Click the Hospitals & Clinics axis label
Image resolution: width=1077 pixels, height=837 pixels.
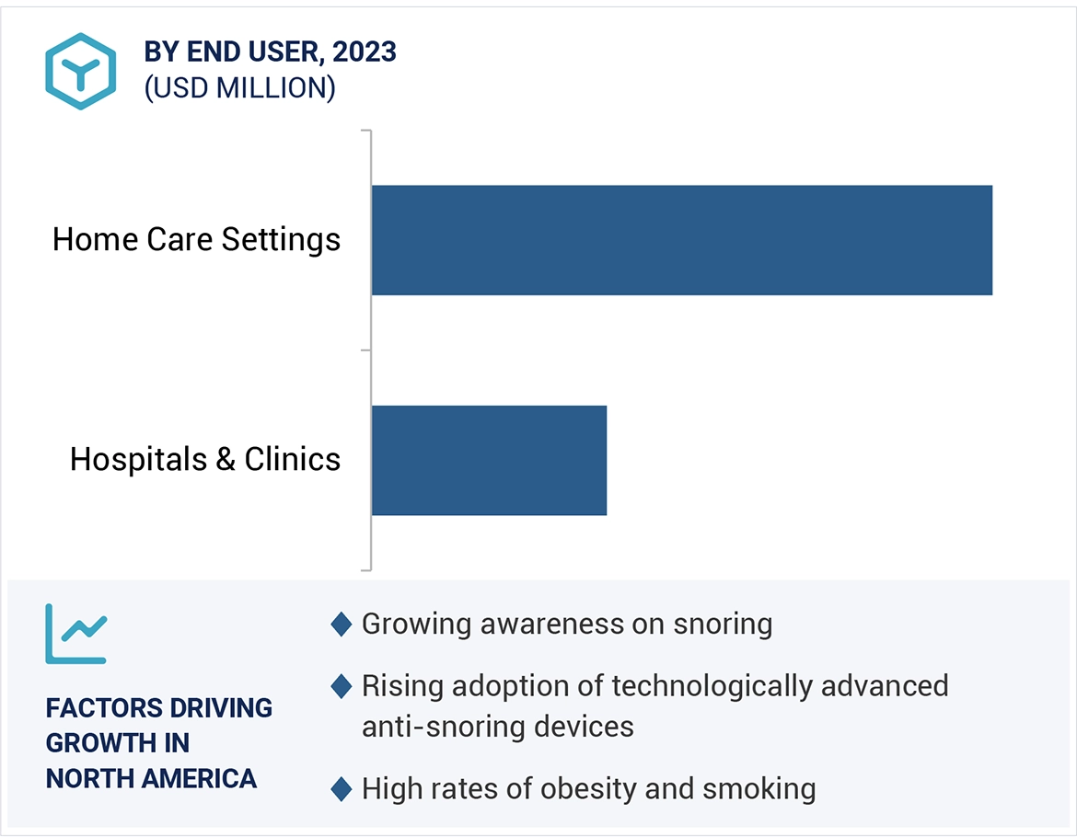(205, 459)
